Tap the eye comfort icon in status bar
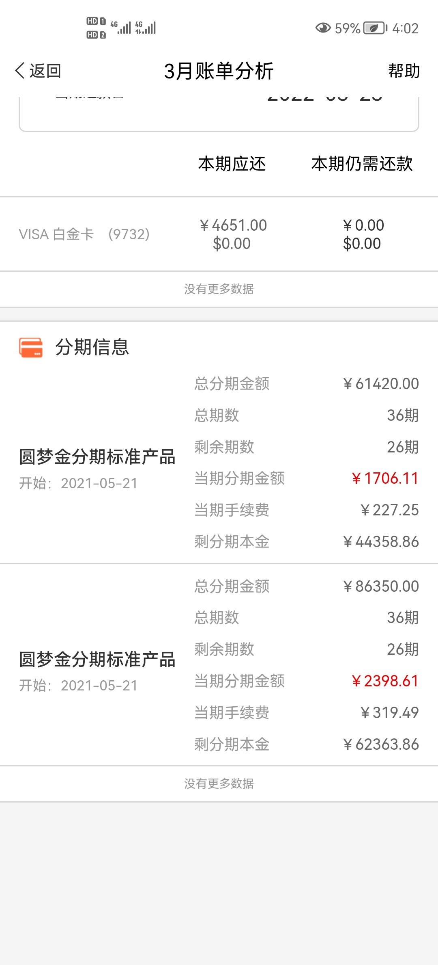This screenshot has width=438, height=965. 323,28
